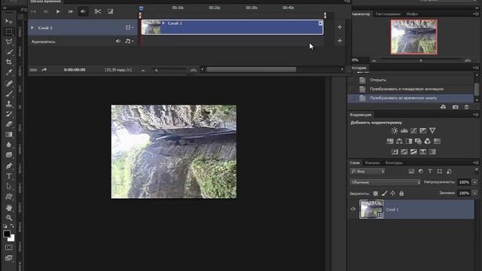Toggle lock image pixels brush icon

(x=384, y=193)
